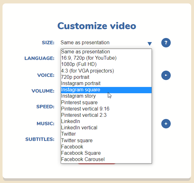Choose Instagram square option
194x183 pixels.
click(x=80, y=90)
